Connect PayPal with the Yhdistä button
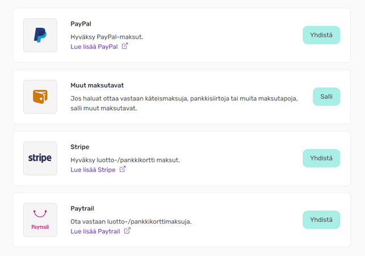This screenshot has height=256, width=365. pyautogui.click(x=321, y=35)
